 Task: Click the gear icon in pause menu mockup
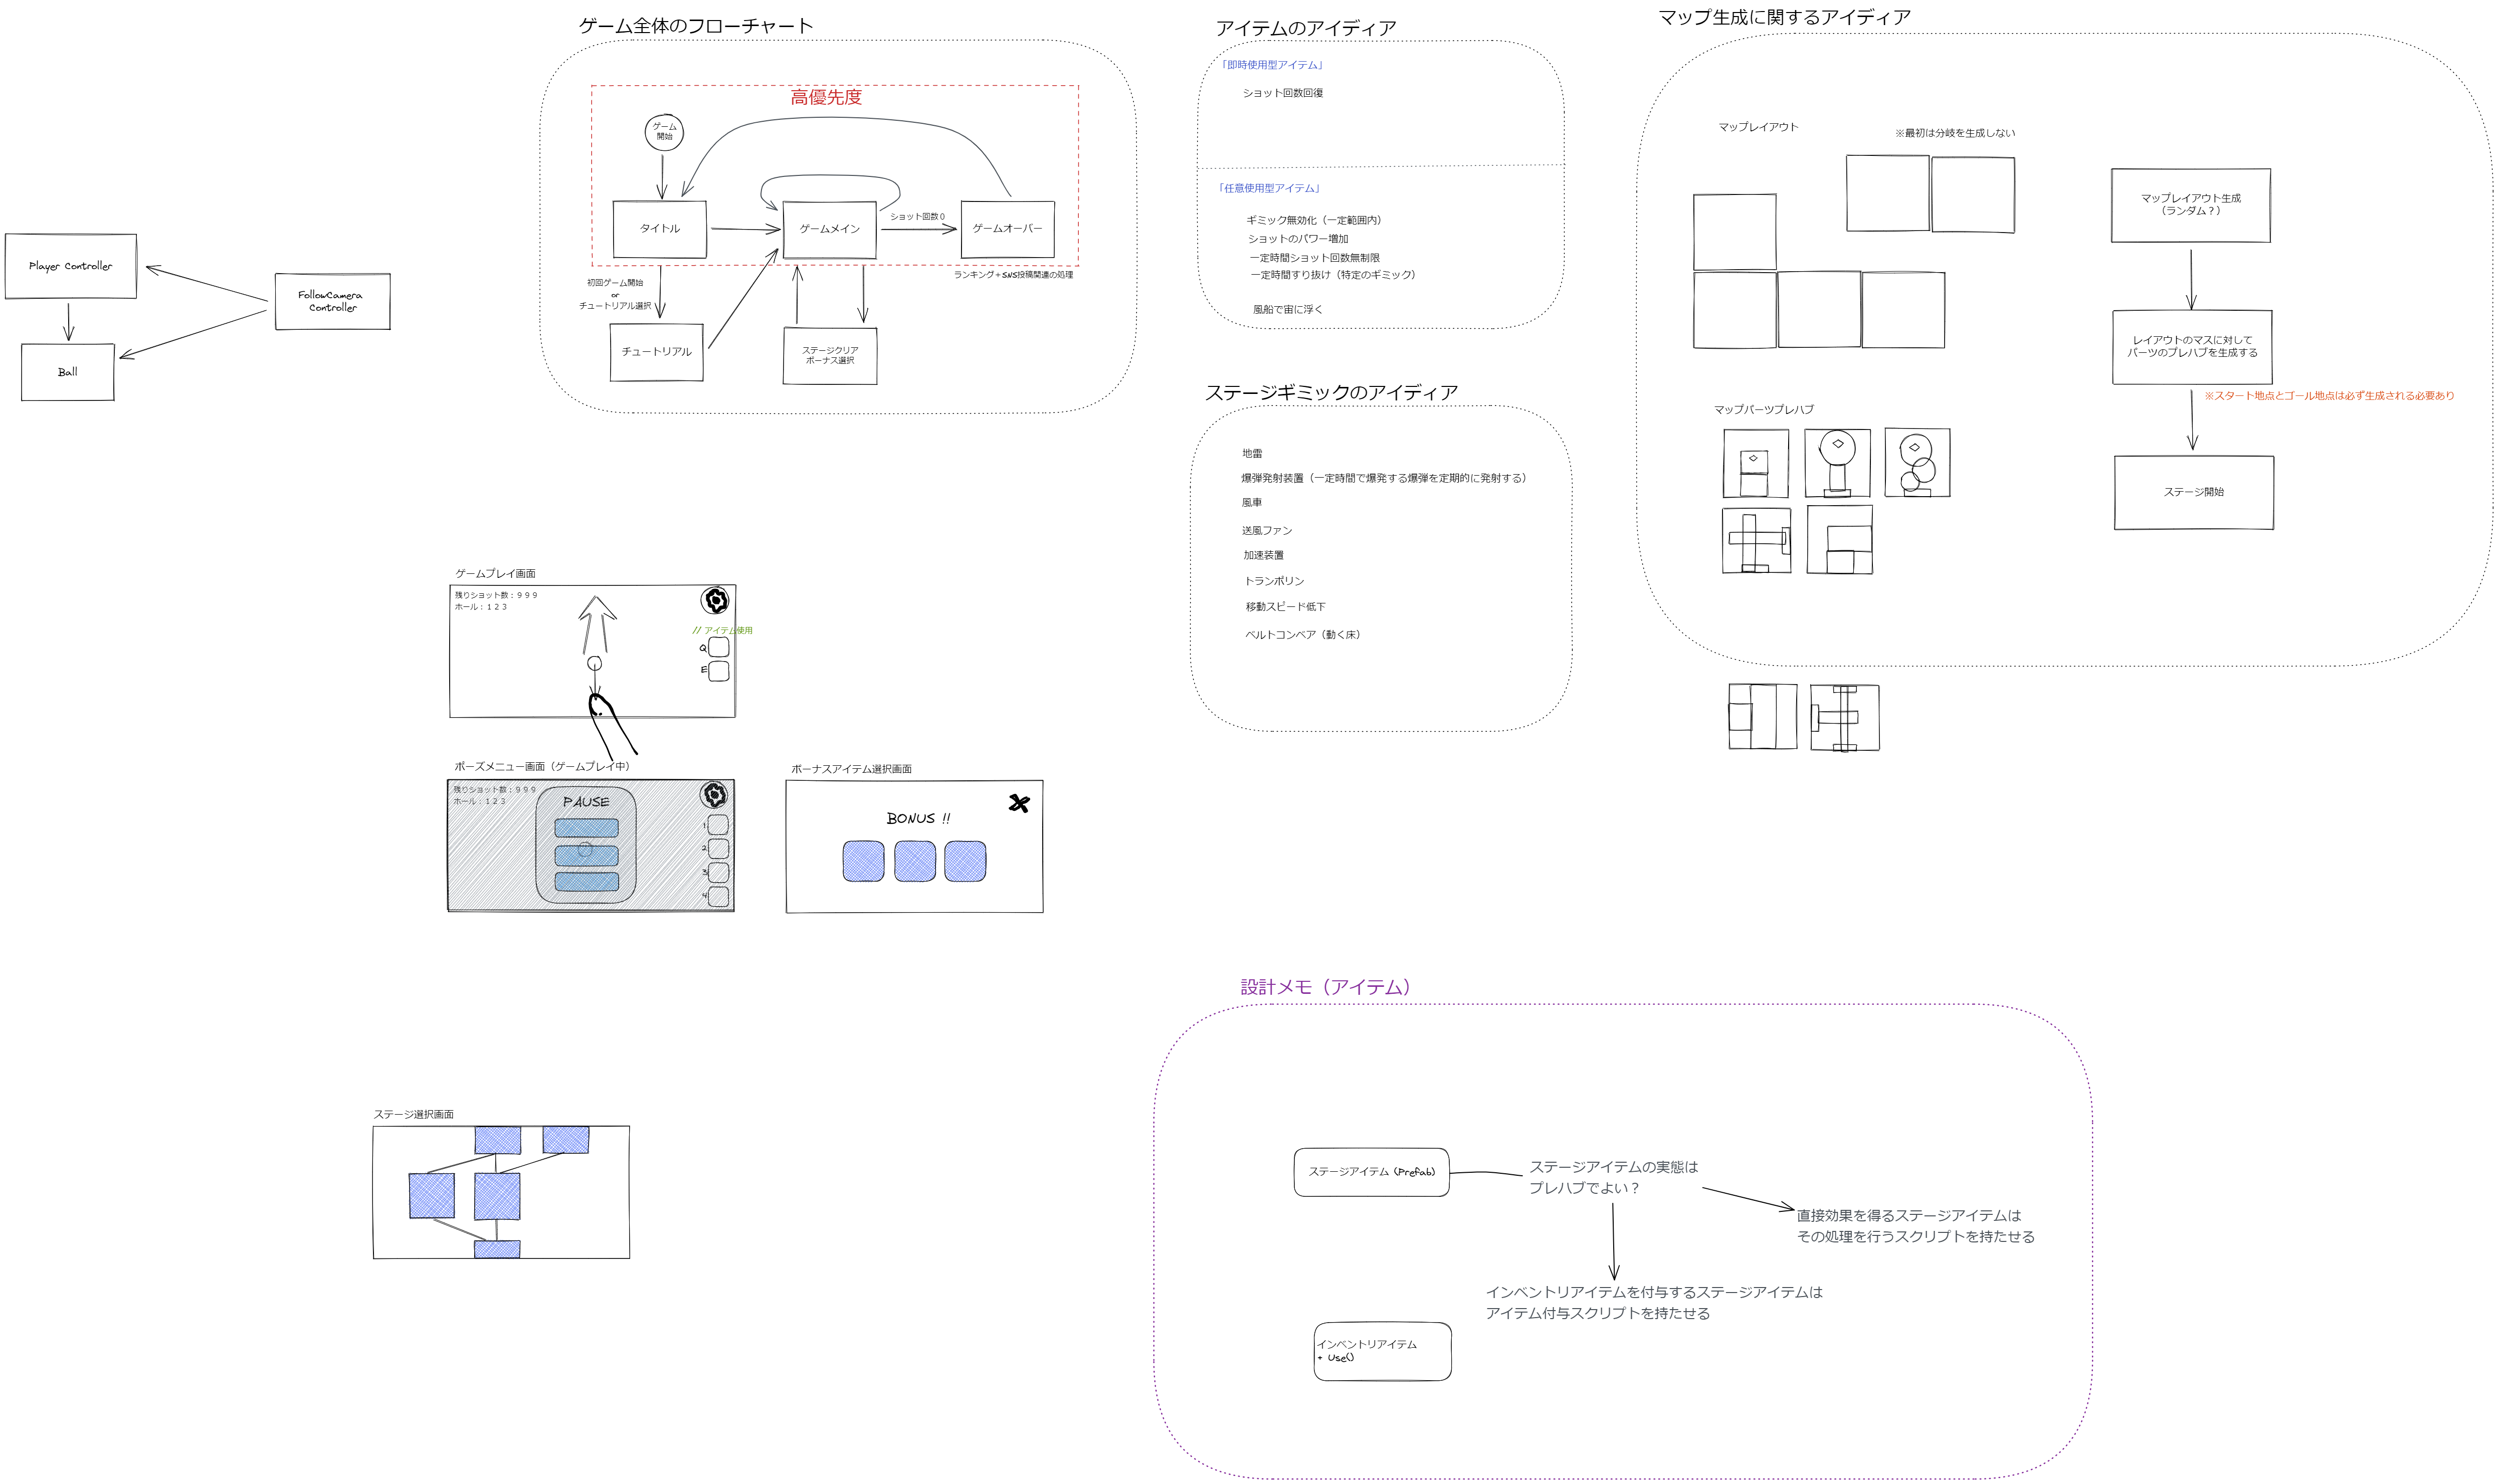[x=713, y=795]
